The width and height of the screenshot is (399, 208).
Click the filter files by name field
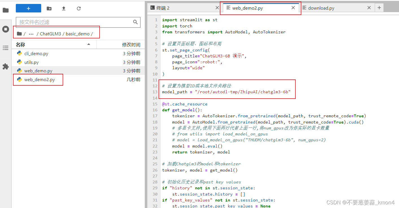(x=78, y=22)
